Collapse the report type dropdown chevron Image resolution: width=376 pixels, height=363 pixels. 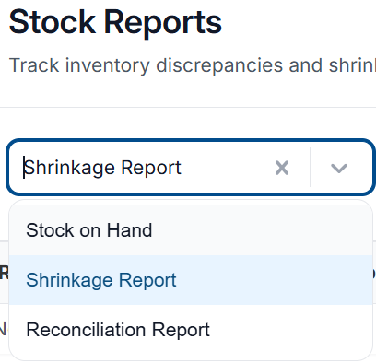coord(339,168)
